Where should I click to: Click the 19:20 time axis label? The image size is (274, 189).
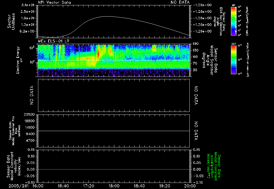point(165,186)
